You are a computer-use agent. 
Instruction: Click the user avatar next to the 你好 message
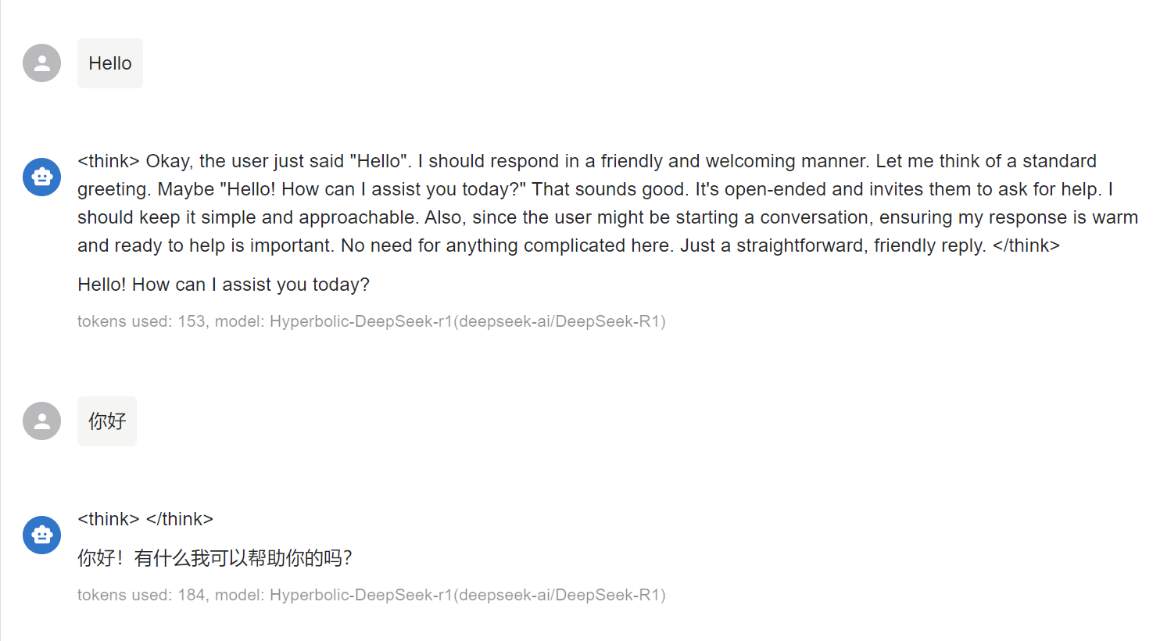[x=42, y=421]
